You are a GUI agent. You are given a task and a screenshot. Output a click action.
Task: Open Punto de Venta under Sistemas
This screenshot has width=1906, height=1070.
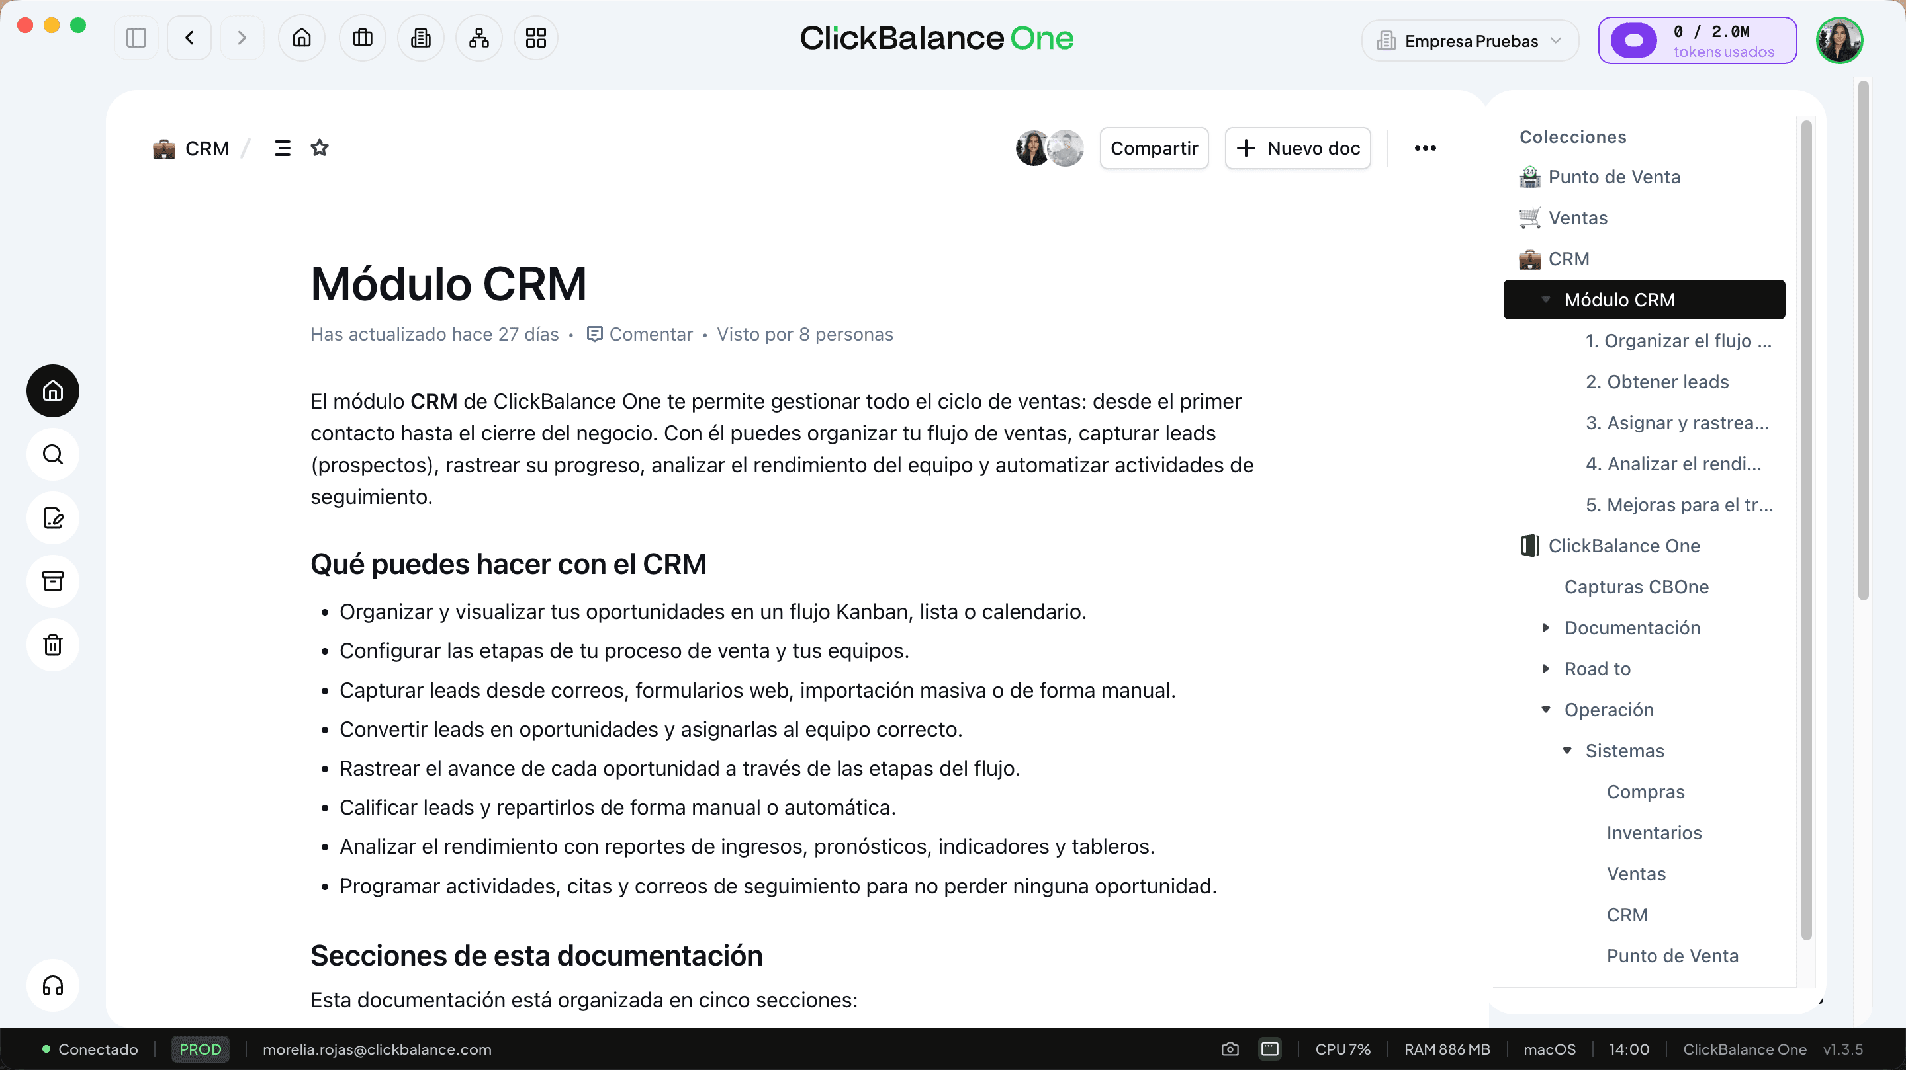click(1672, 956)
